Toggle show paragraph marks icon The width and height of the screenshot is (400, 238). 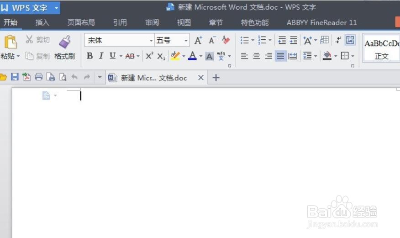[x=338, y=40]
